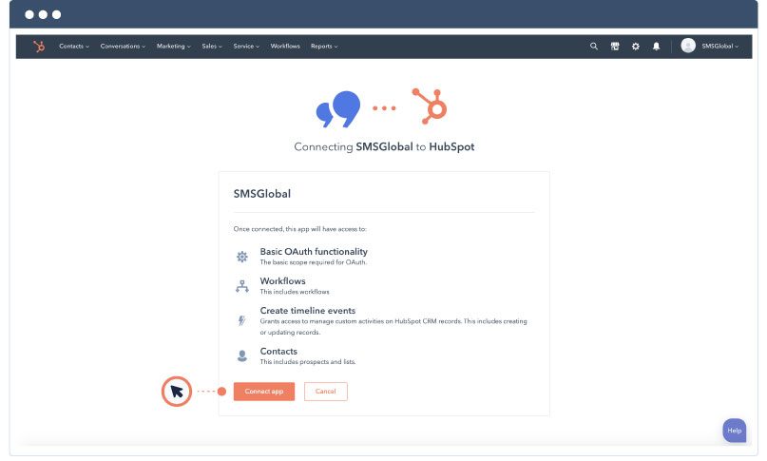This screenshot has width=767, height=461.
Task: Open the search magnifier icon
Action: click(594, 47)
